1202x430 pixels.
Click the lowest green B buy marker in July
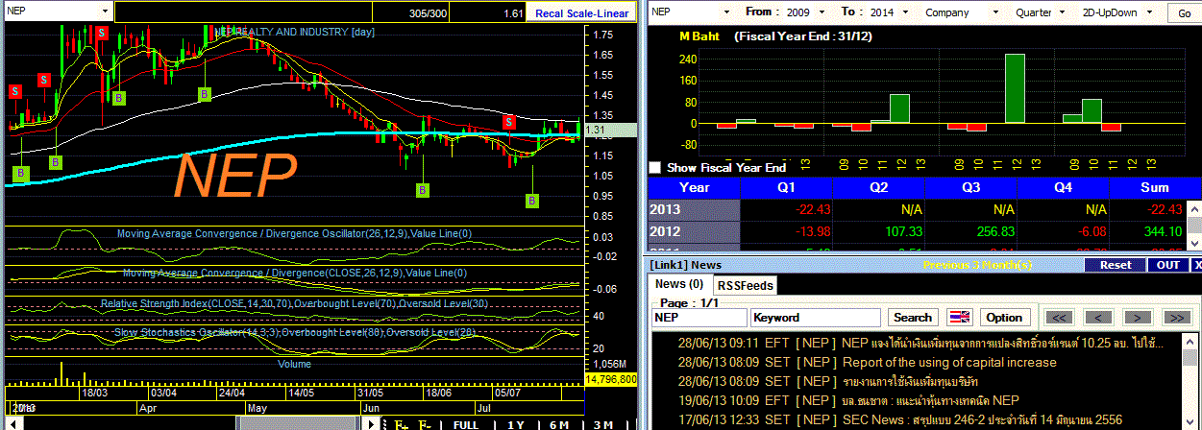click(532, 201)
